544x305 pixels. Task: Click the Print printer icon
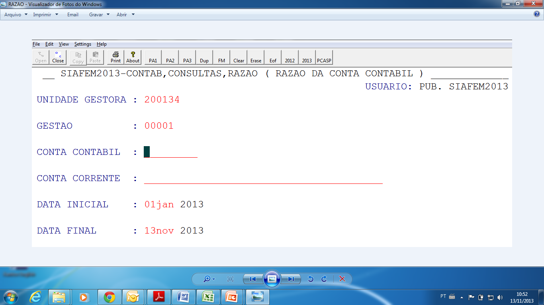[115, 57]
